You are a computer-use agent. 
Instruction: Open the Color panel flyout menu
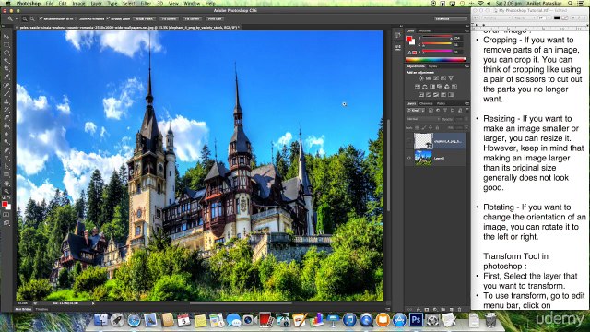(467, 30)
